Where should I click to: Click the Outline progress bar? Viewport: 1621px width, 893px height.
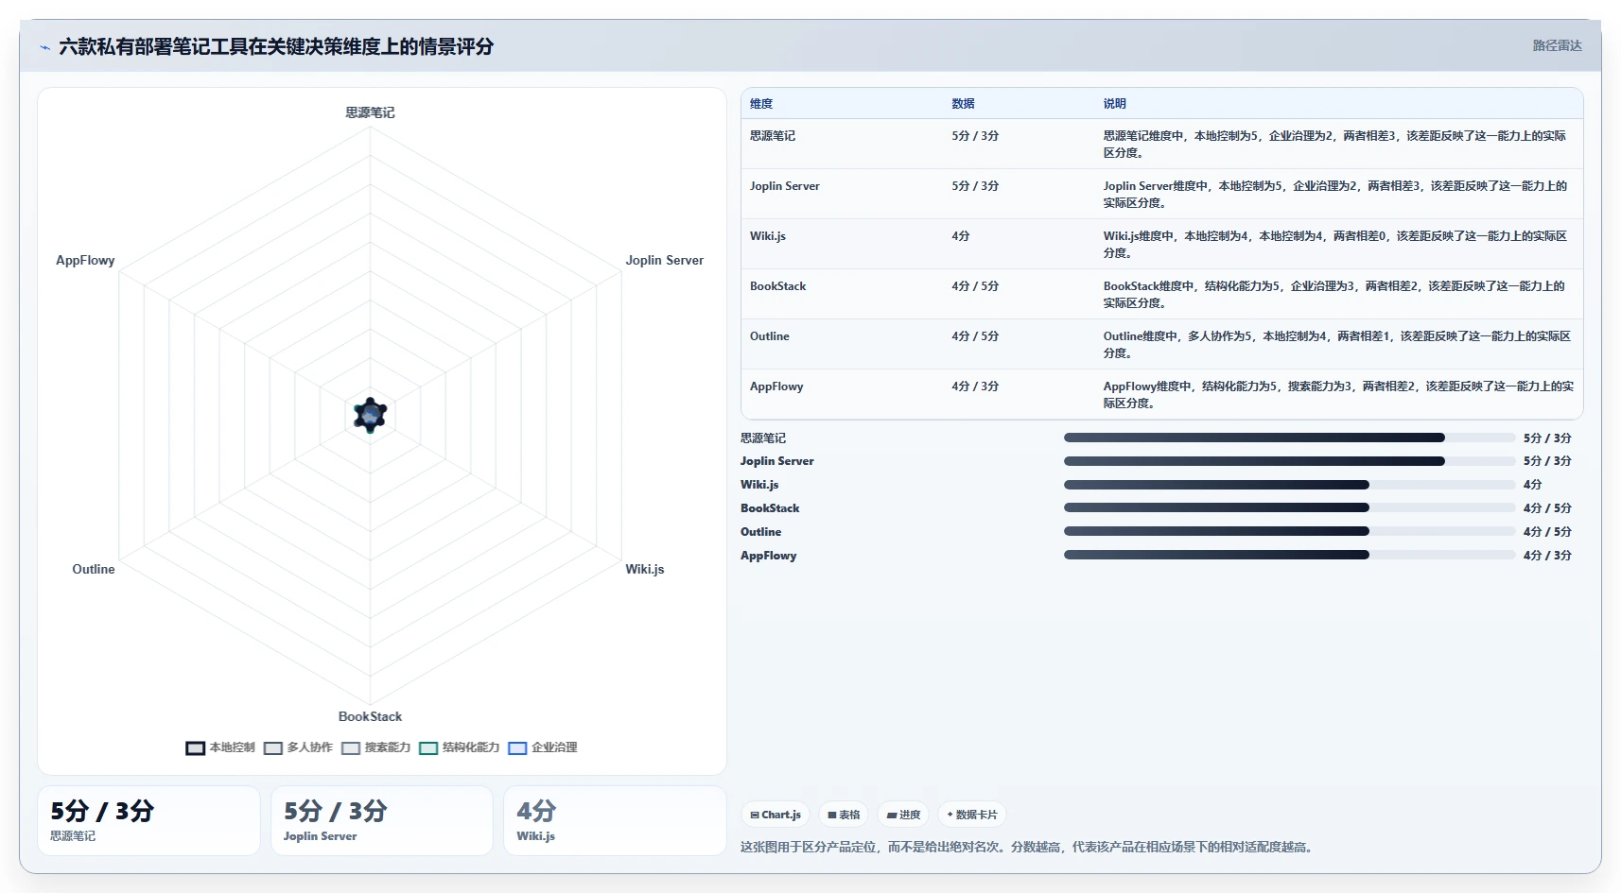[1289, 532]
